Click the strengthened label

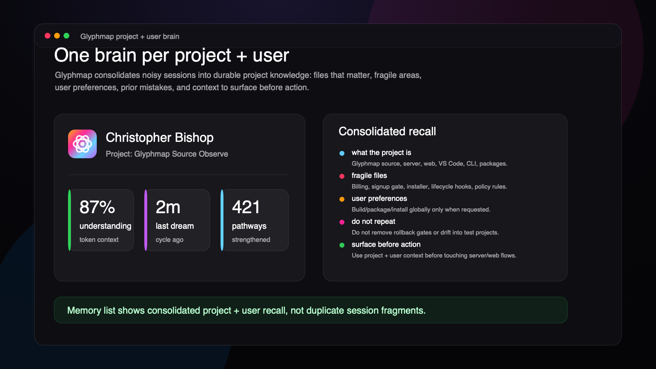[x=251, y=239]
